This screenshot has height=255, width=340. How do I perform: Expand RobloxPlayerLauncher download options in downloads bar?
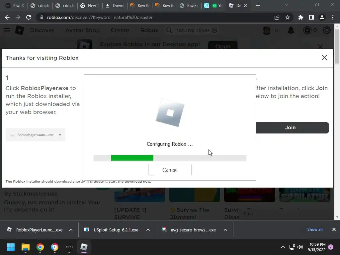(71, 230)
